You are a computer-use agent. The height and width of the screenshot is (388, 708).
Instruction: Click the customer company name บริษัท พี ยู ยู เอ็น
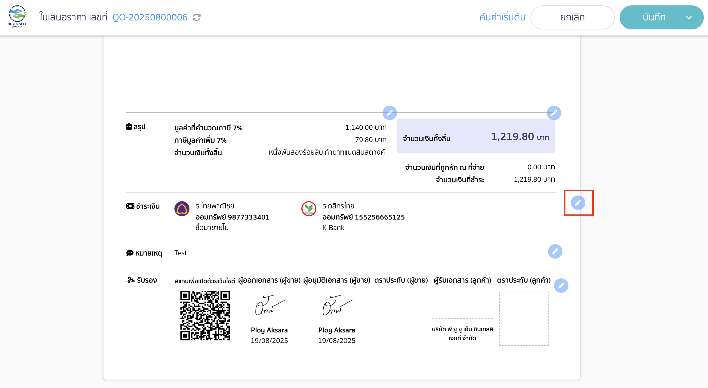coord(463,333)
